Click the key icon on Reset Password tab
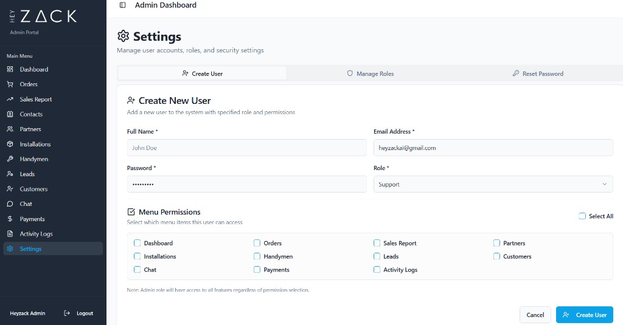This screenshot has width=623, height=325. pyautogui.click(x=516, y=74)
